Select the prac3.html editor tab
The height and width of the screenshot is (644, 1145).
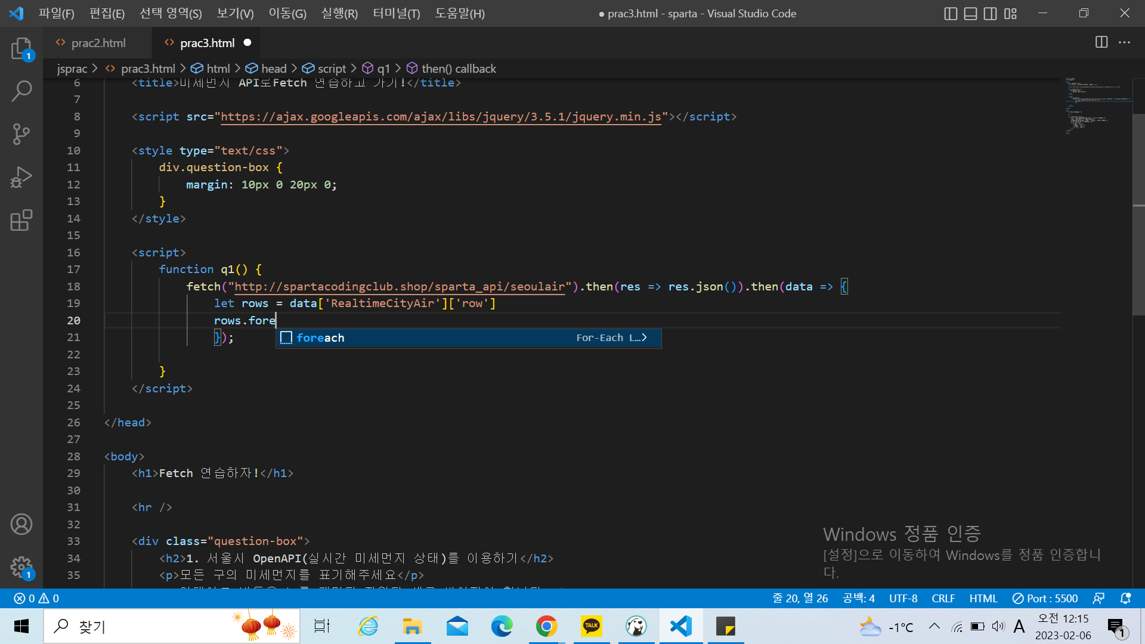207,43
